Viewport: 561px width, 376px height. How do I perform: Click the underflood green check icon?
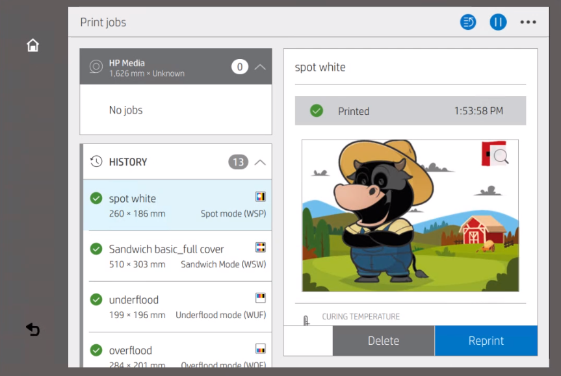96,299
